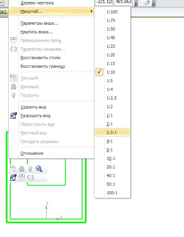Click projection link icon on mini toolbar
Image resolution: width=184 pixels, height=237 pixels.
(22, 177)
